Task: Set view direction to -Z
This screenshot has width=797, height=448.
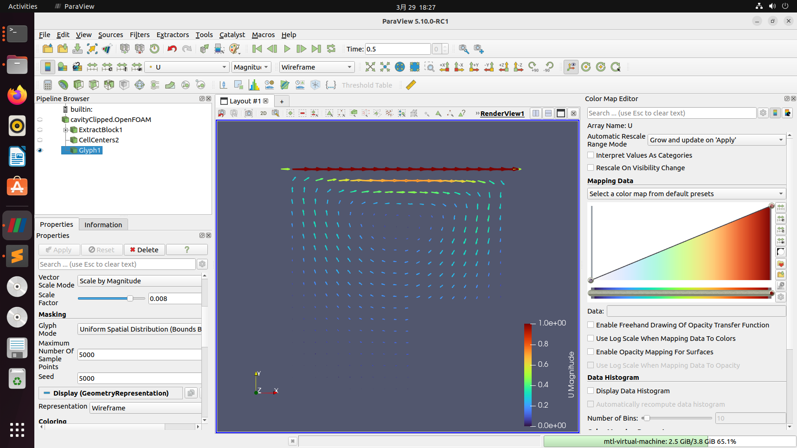Action: point(519,67)
